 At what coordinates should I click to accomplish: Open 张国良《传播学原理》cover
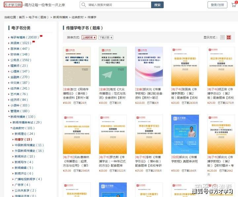coord(185,66)
